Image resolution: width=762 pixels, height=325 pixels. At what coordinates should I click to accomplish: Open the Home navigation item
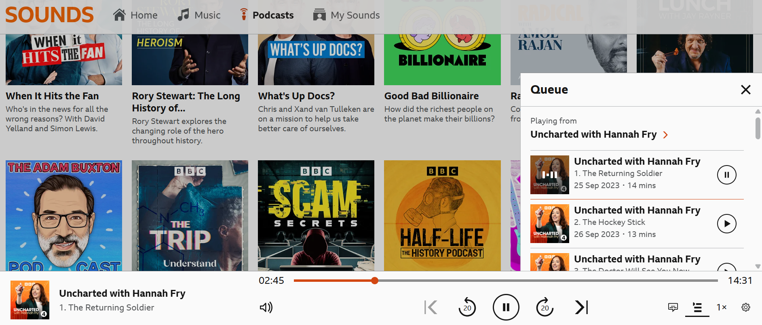pyautogui.click(x=135, y=15)
